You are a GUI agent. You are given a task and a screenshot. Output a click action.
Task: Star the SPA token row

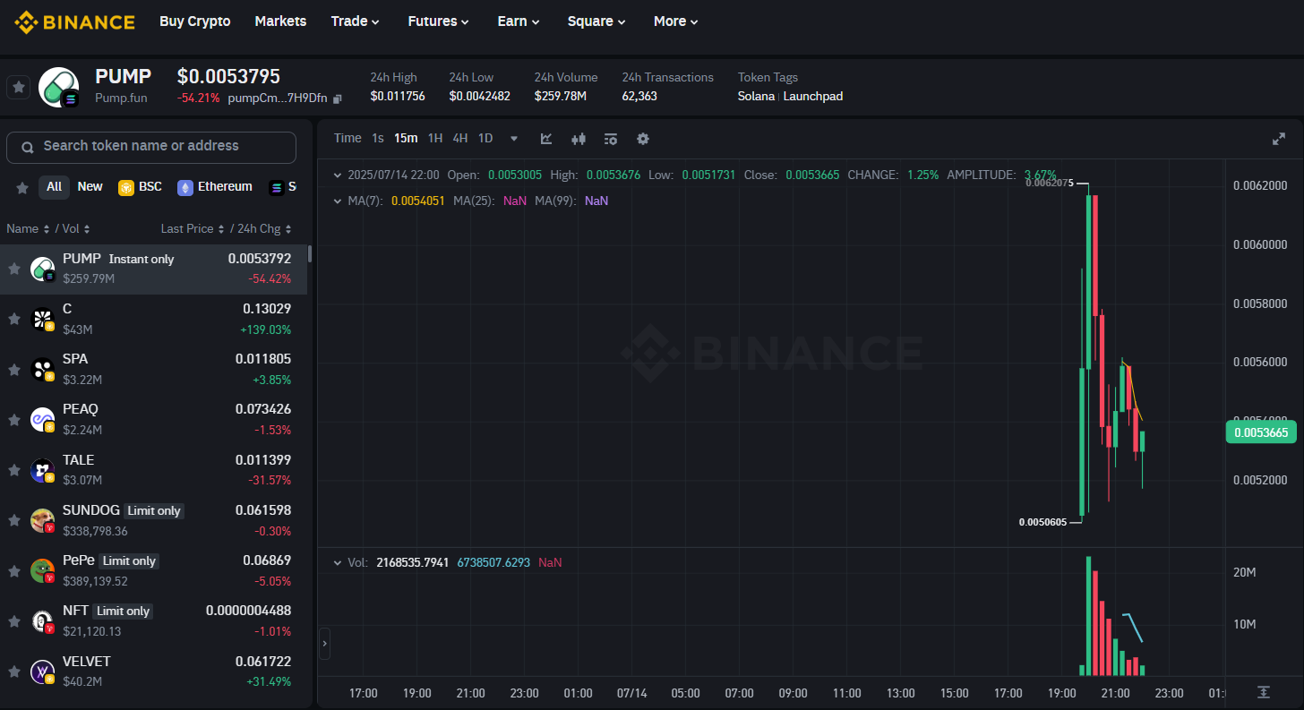tap(14, 369)
